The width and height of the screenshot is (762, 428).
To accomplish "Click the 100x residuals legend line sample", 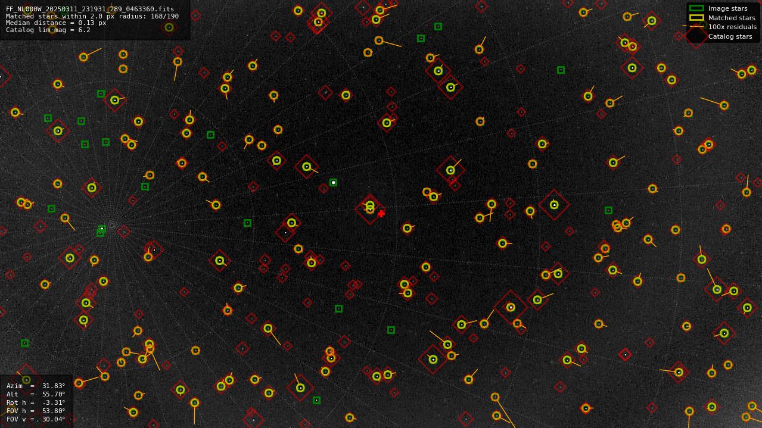I will [x=696, y=27].
